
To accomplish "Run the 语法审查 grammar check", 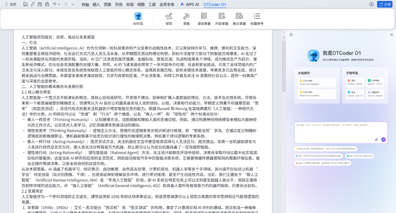I will [x=204, y=18].
